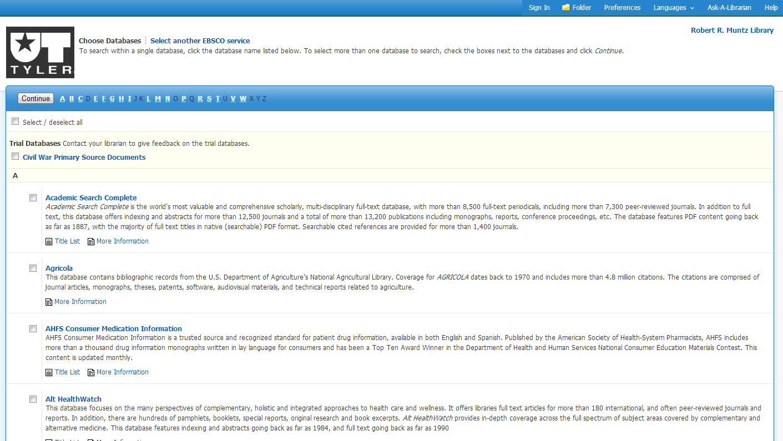Open AHFS Consumer Medication Information link
Image resolution: width=783 pixels, height=441 pixels.
(114, 328)
